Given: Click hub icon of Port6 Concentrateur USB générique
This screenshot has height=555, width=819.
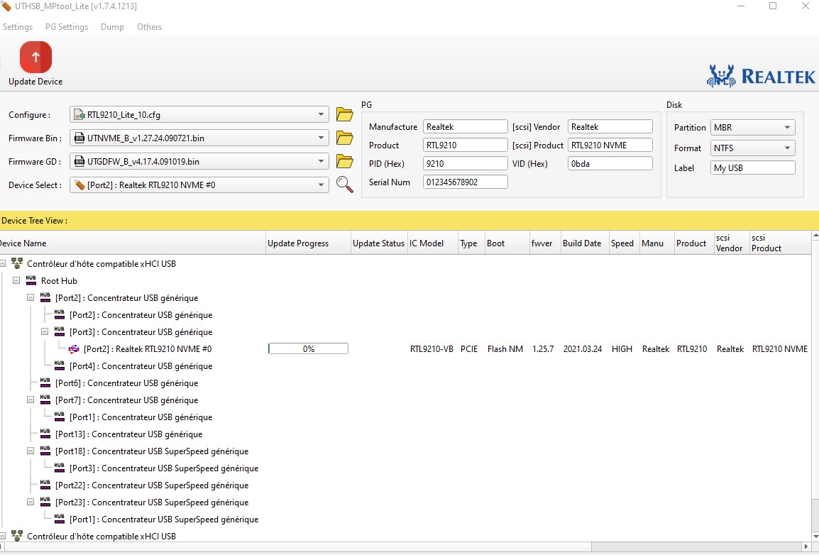Looking at the screenshot, I should [45, 383].
